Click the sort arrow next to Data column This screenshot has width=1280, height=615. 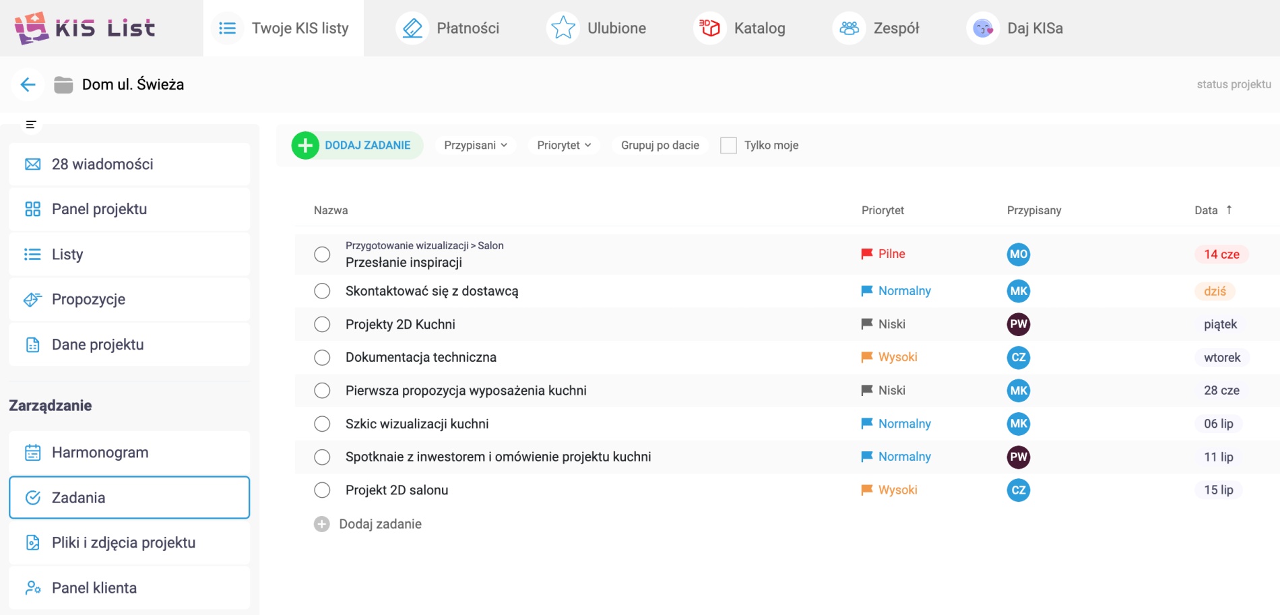pos(1229,210)
